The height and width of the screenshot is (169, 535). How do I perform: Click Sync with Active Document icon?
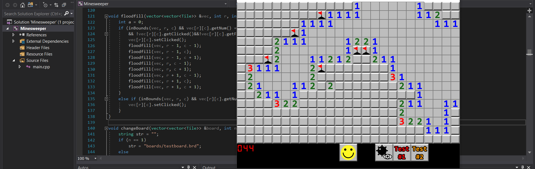56,5
